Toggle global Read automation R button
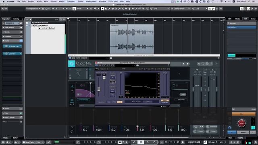Viewport: 258px width, 145px height. pyautogui.click(x=63, y=8)
